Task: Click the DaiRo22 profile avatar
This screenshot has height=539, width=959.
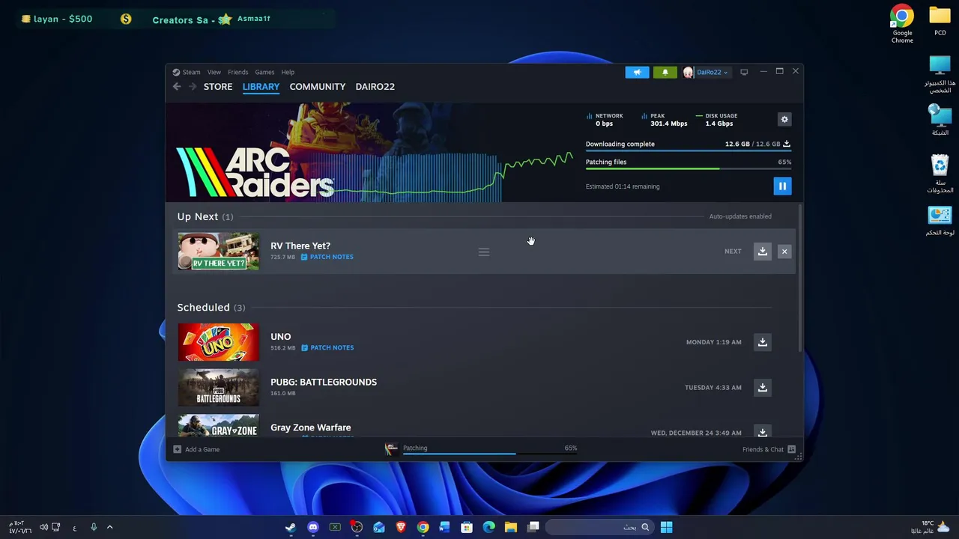Action: pyautogui.click(x=688, y=72)
